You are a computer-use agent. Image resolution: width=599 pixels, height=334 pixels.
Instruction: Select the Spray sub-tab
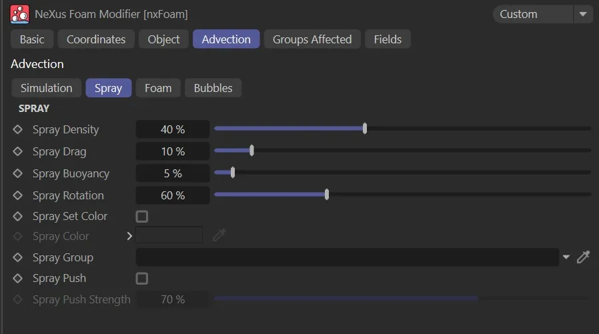(109, 88)
